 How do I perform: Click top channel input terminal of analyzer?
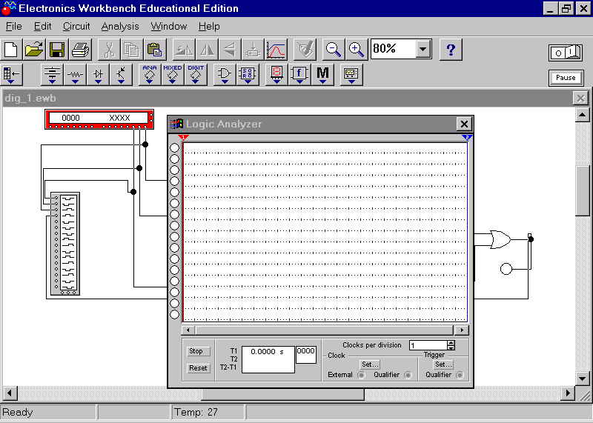174,148
